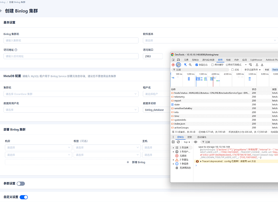Image resolution: width=278 pixels, height=202 pixels.
Task: Check the 反转 filter checkbox
Action: coord(232,70)
